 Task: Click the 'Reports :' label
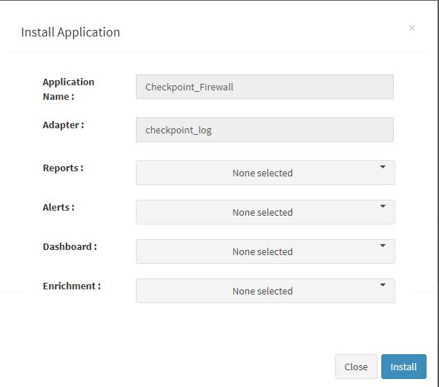63,168
